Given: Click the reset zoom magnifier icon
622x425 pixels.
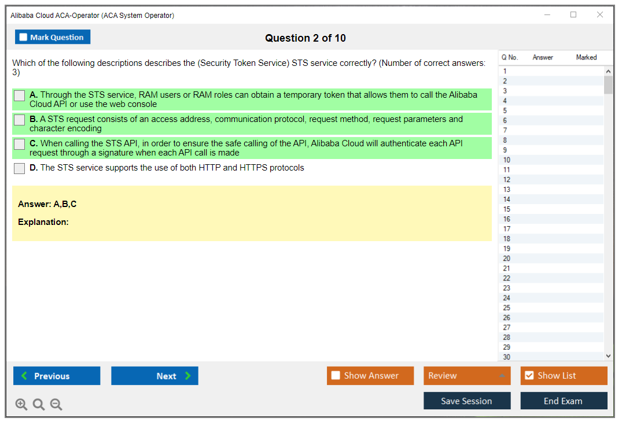Looking at the screenshot, I should click(x=39, y=404).
